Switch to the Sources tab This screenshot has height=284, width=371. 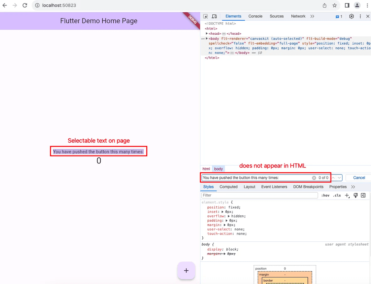(277, 16)
